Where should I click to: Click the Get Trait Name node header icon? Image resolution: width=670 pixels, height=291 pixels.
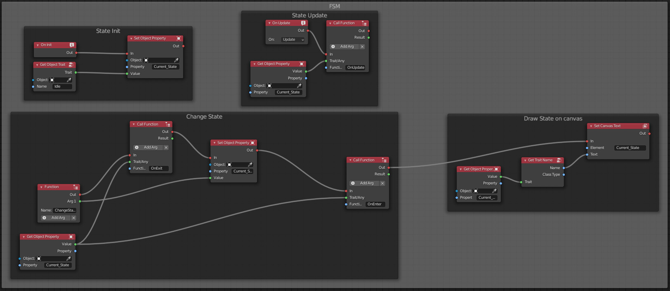tap(559, 160)
